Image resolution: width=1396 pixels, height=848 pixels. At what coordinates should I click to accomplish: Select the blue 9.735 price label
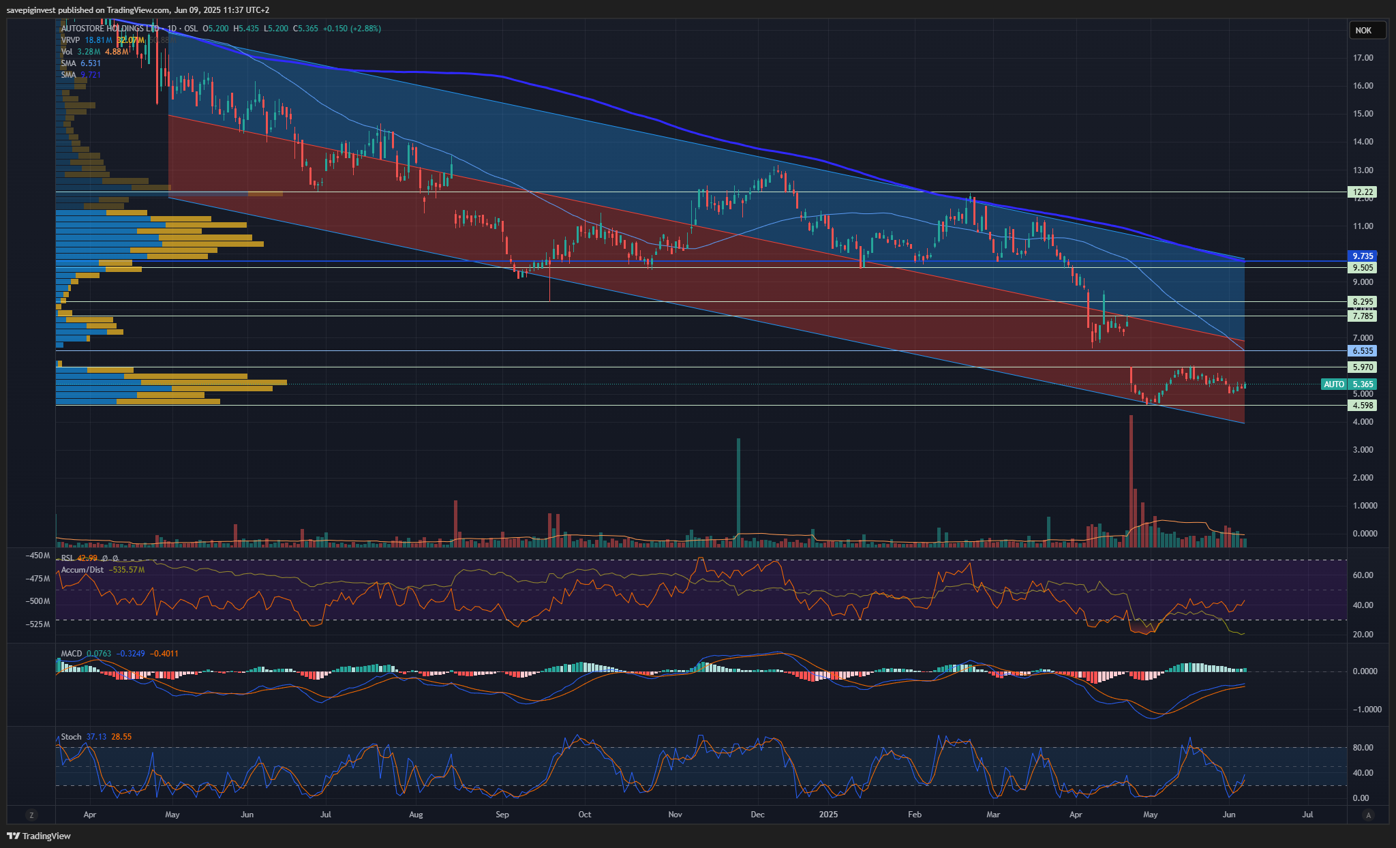1363,256
